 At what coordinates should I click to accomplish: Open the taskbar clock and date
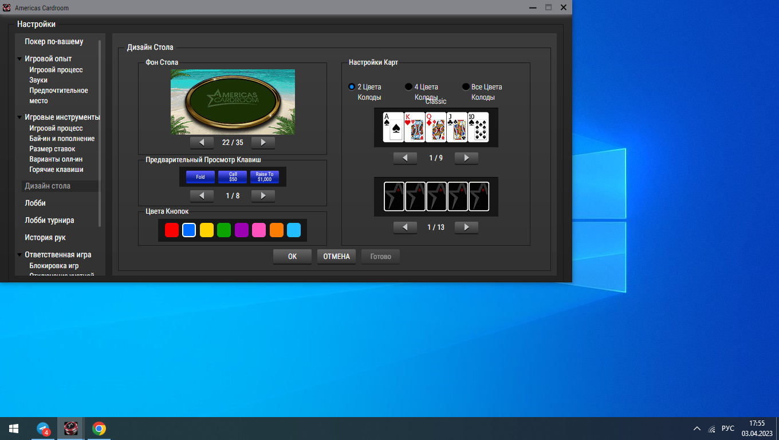[x=757, y=429]
